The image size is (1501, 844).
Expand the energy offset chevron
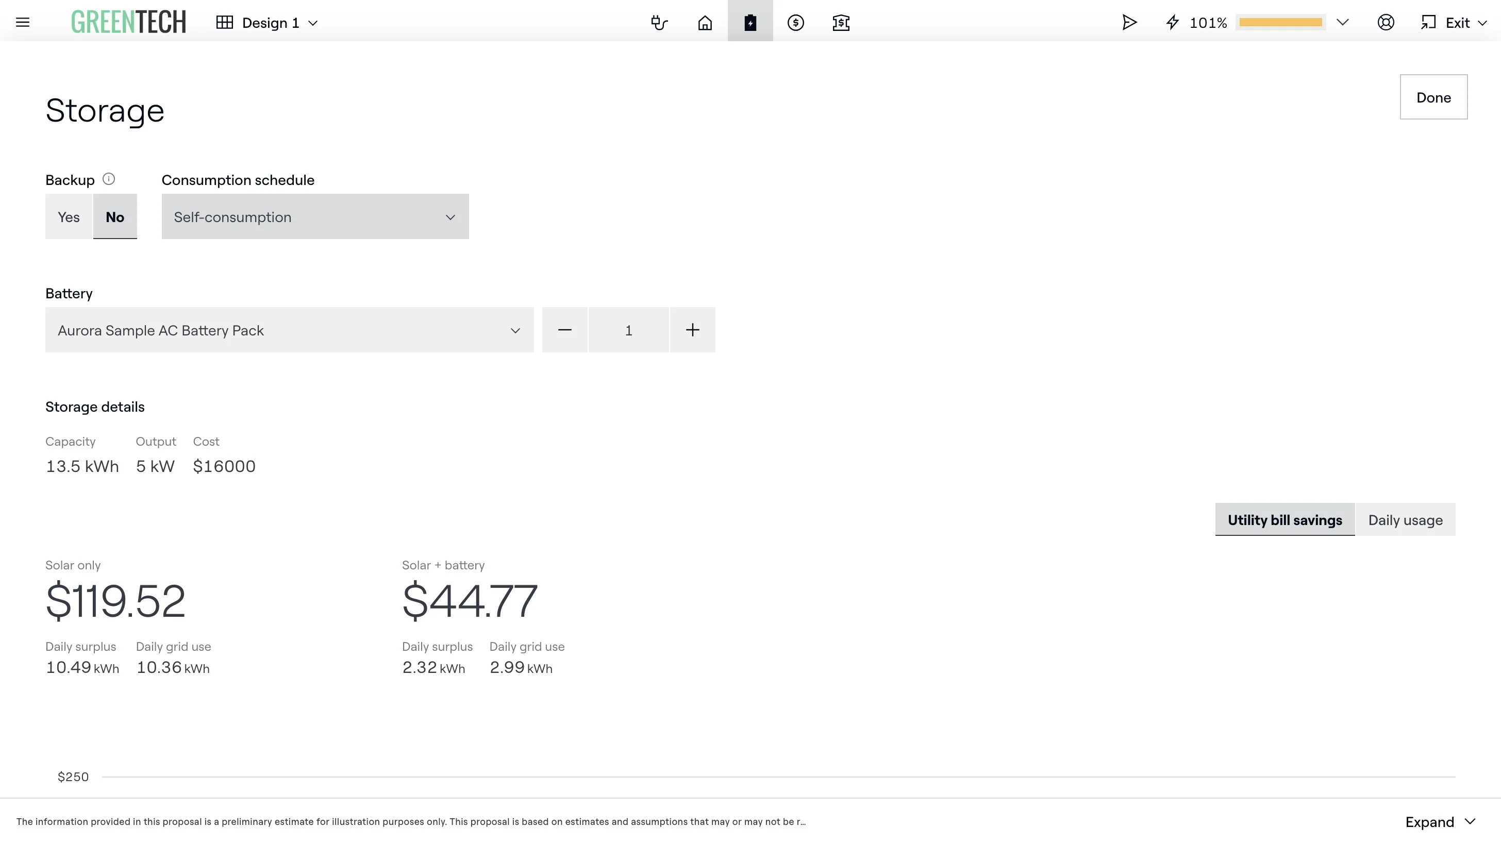click(x=1343, y=23)
